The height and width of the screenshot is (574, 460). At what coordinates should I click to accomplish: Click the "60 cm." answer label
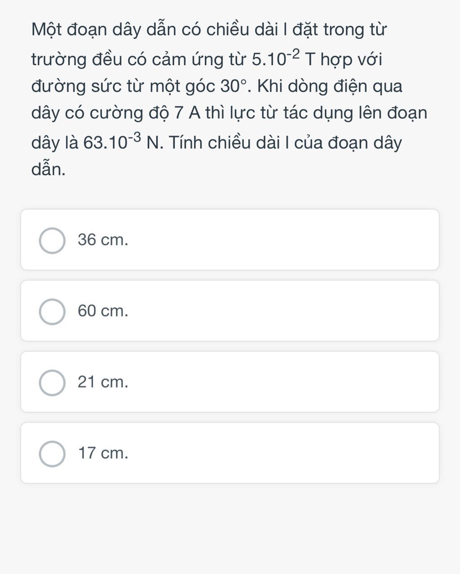[x=103, y=311]
